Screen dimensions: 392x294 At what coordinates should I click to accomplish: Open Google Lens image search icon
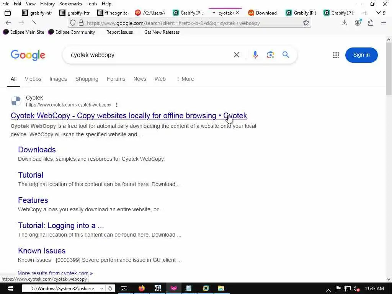click(270, 55)
